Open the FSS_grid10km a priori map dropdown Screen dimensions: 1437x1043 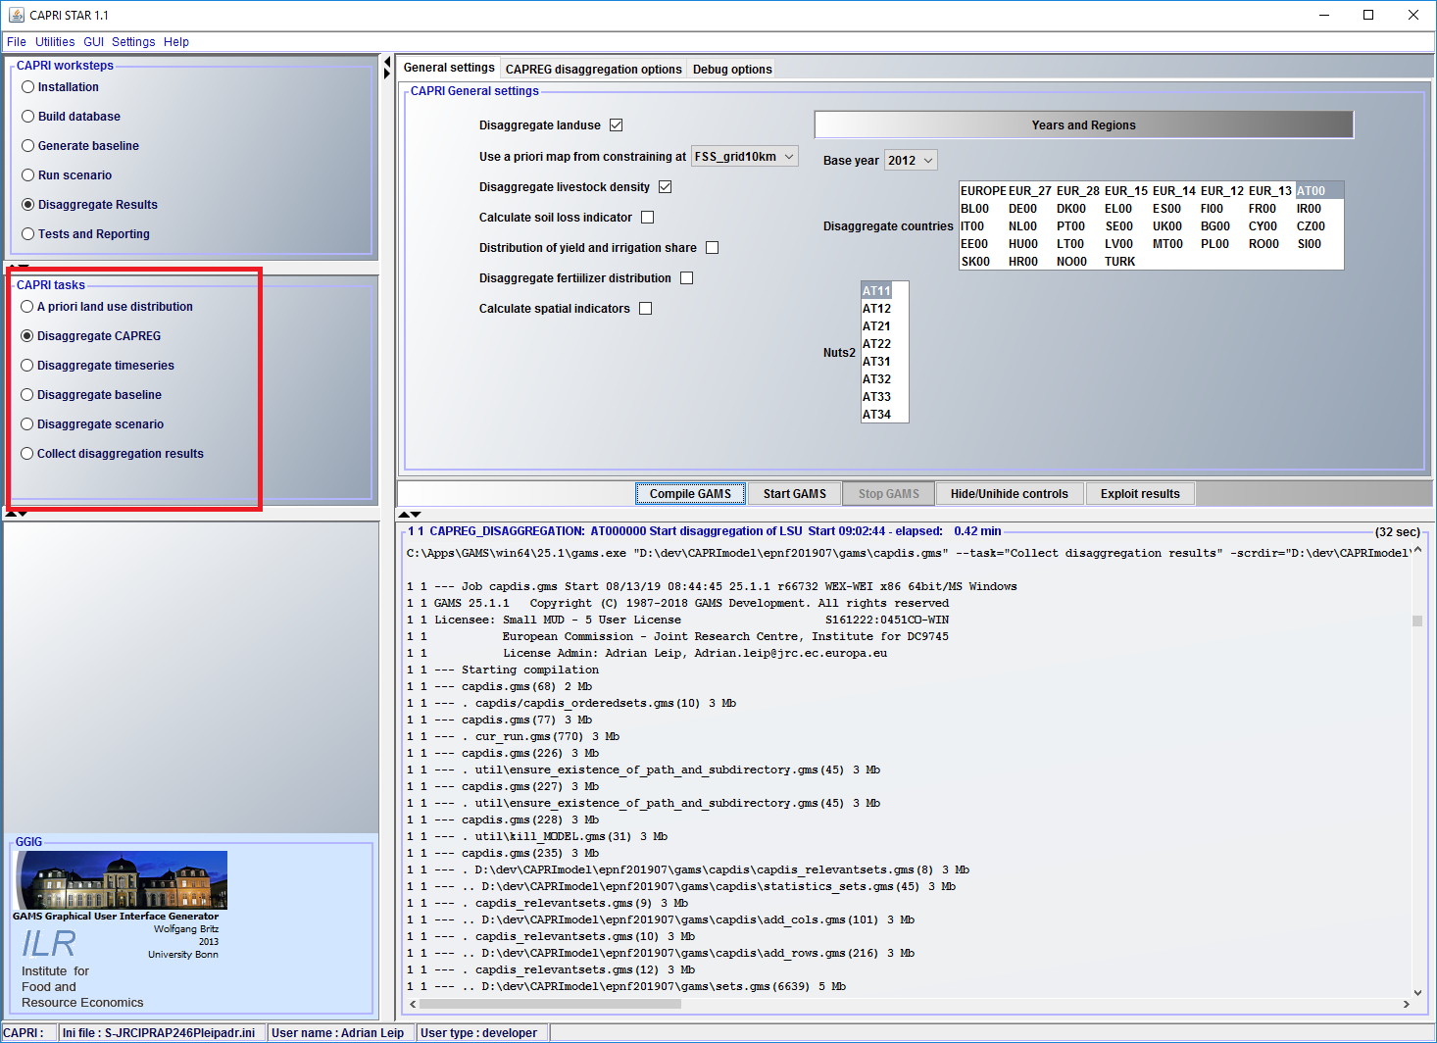pyautogui.click(x=745, y=157)
